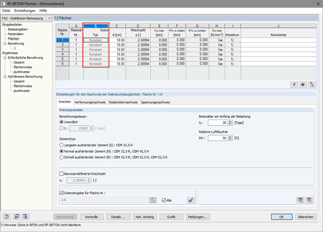Click the t days spinner arrows
The width and height of the screenshot is (323, 232).
92,128
